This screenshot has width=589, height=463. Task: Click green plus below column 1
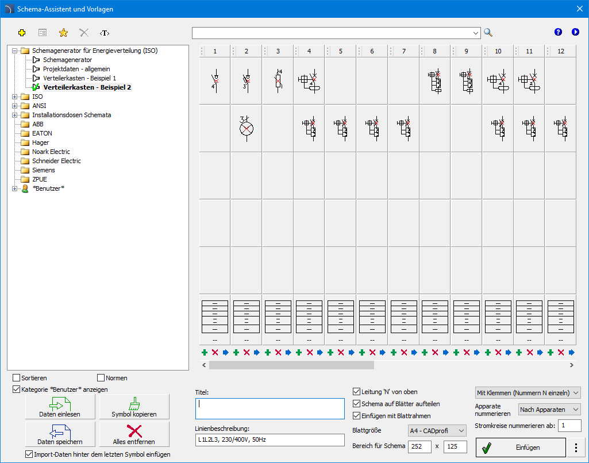pos(204,352)
